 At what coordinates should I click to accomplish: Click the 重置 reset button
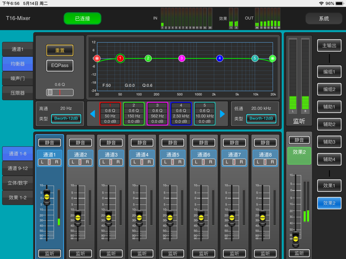point(60,50)
